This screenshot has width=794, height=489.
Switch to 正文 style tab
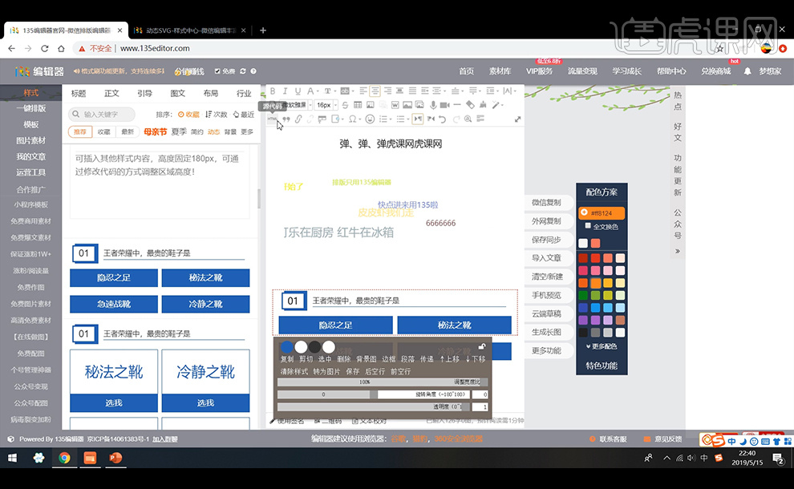click(111, 93)
